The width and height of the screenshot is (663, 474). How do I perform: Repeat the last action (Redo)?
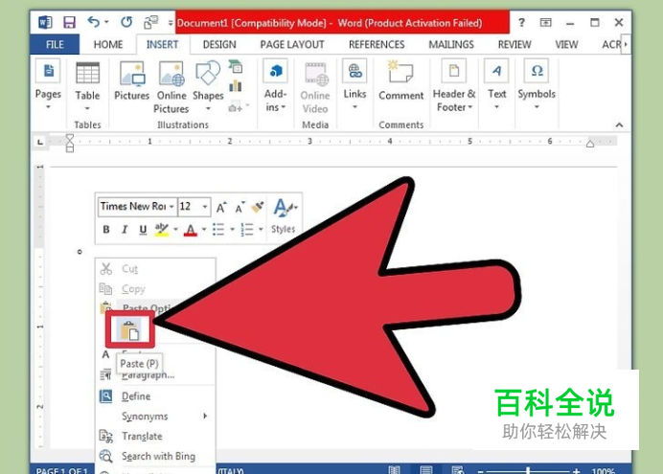126,21
